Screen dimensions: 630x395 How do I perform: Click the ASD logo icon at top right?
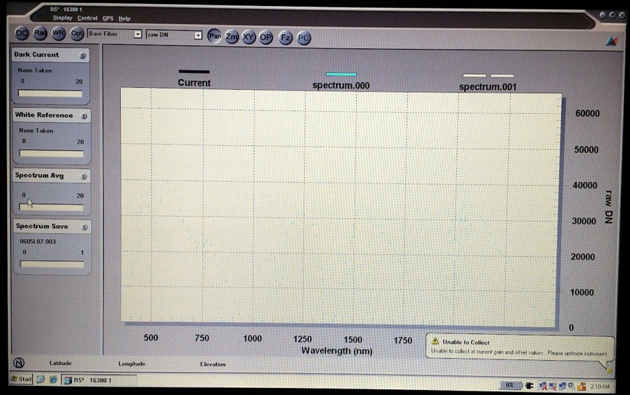(612, 41)
